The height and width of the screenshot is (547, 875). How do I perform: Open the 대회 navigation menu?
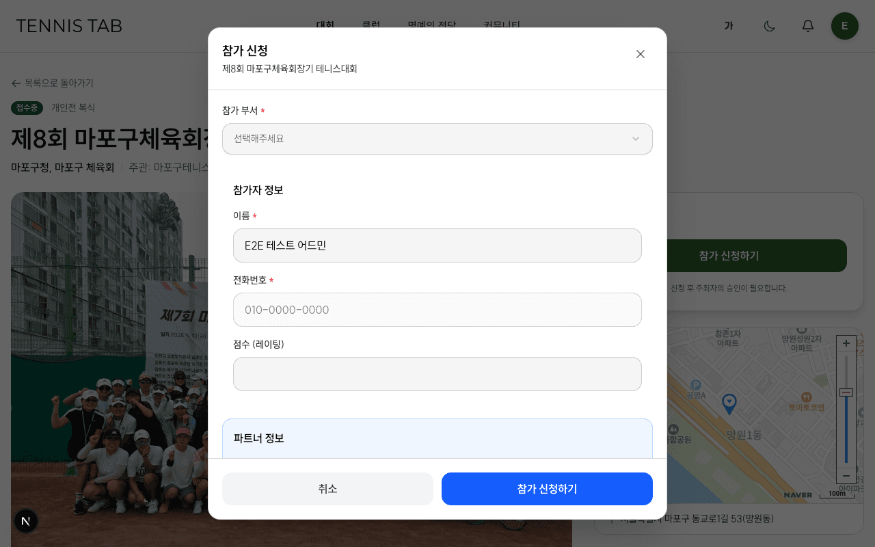325,26
